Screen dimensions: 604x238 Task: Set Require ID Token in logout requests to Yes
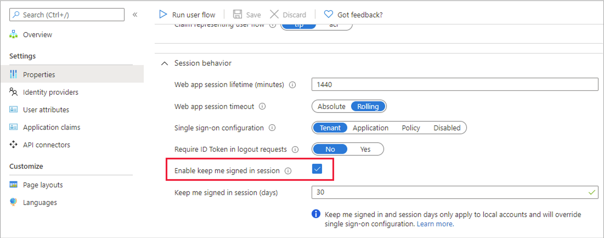(365, 149)
